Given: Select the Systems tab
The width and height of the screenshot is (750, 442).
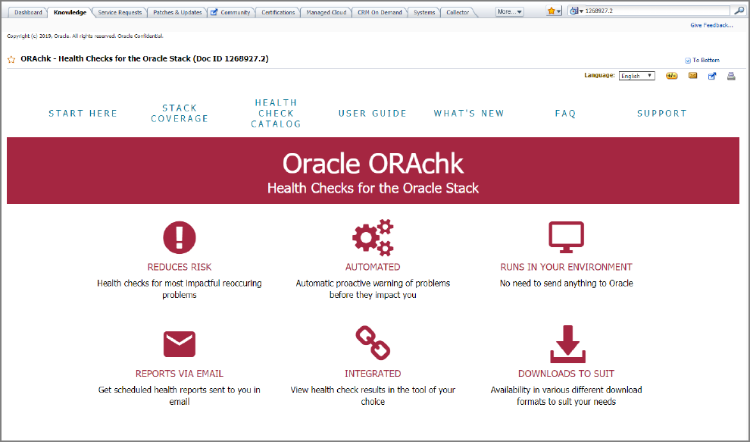Looking at the screenshot, I should point(424,12).
